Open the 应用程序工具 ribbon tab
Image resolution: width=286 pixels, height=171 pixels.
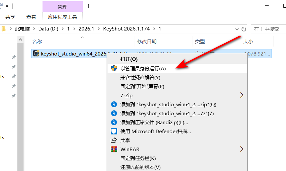click(x=62, y=17)
